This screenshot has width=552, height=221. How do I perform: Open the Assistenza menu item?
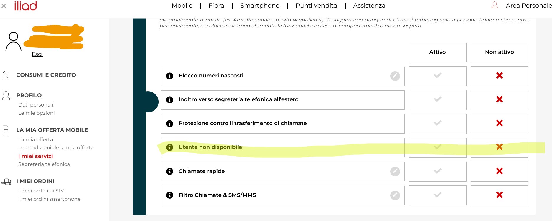[369, 6]
